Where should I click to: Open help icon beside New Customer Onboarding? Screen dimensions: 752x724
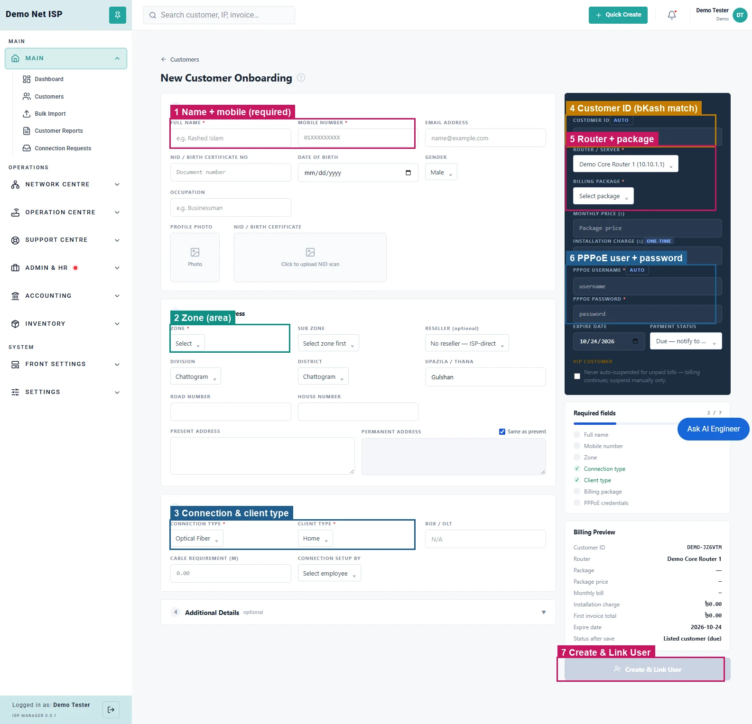pos(301,78)
